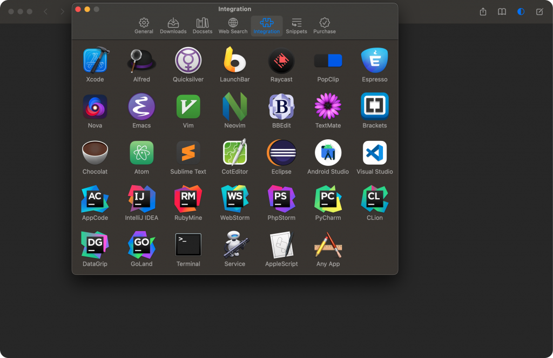Image resolution: width=553 pixels, height=358 pixels.
Task: Open the Android Studio integration
Action: [328, 153]
